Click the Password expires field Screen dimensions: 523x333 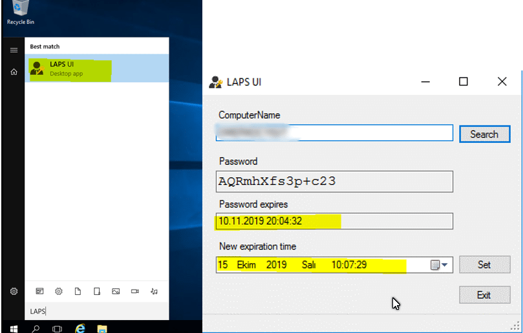point(334,221)
